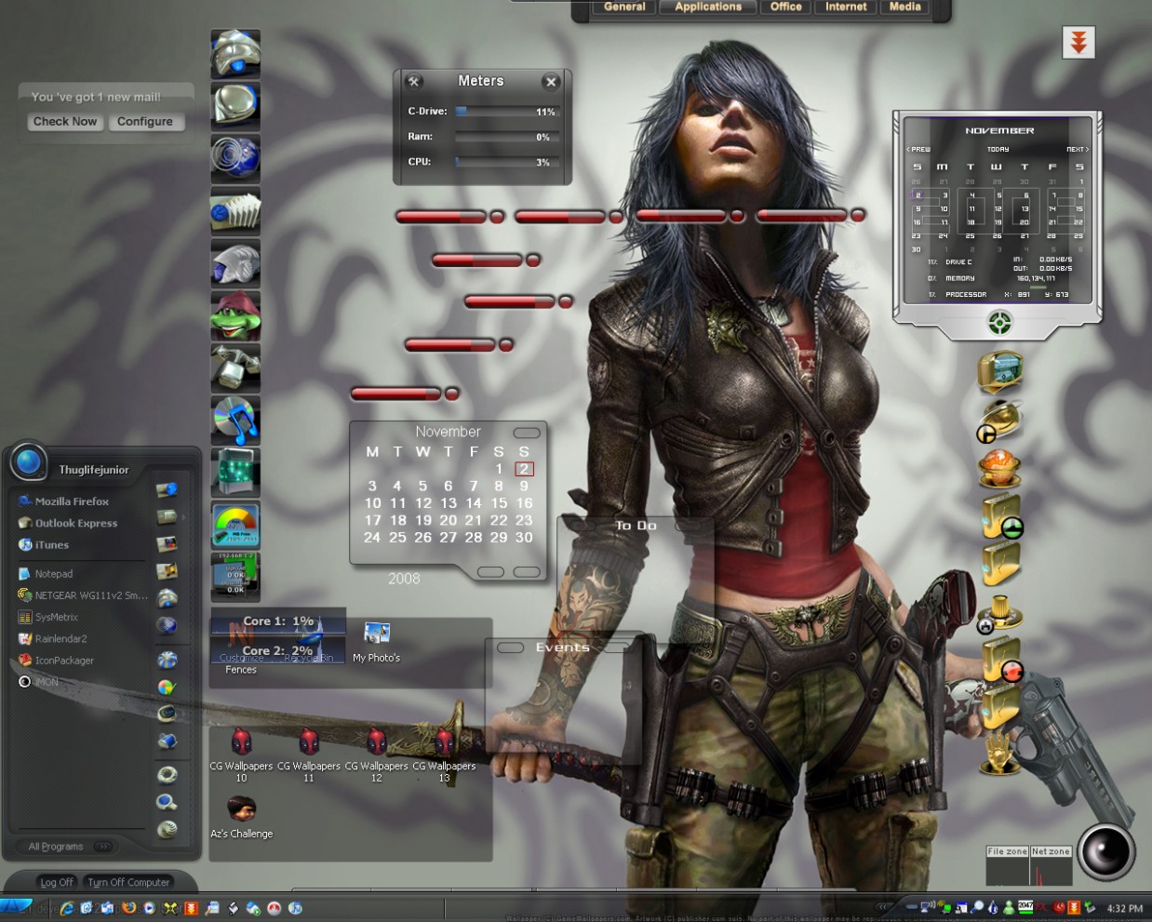Viewport: 1152px width, 922px height.
Task: Toggle the left pill button on To Do widget
Action: (583, 526)
